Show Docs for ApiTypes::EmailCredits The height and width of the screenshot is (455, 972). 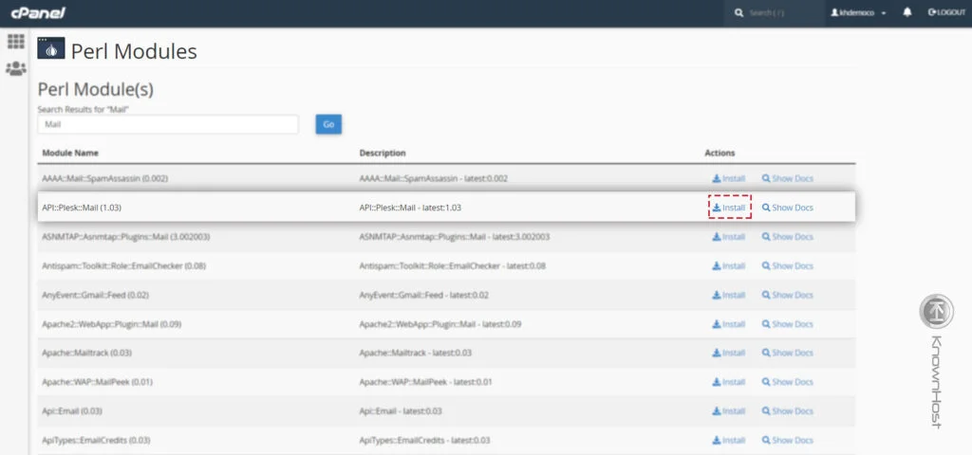click(x=787, y=440)
